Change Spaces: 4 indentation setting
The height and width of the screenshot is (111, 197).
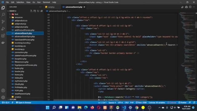[x=112, y=103]
